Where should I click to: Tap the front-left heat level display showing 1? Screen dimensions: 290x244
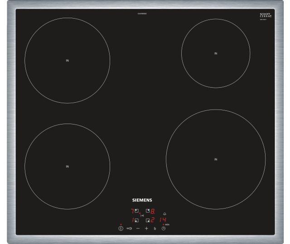[133, 220]
